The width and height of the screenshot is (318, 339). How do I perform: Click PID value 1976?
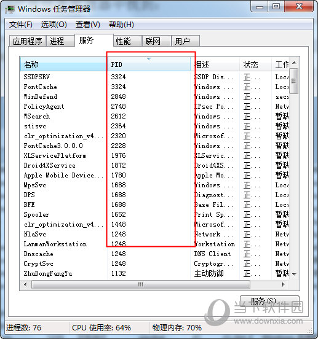click(119, 155)
